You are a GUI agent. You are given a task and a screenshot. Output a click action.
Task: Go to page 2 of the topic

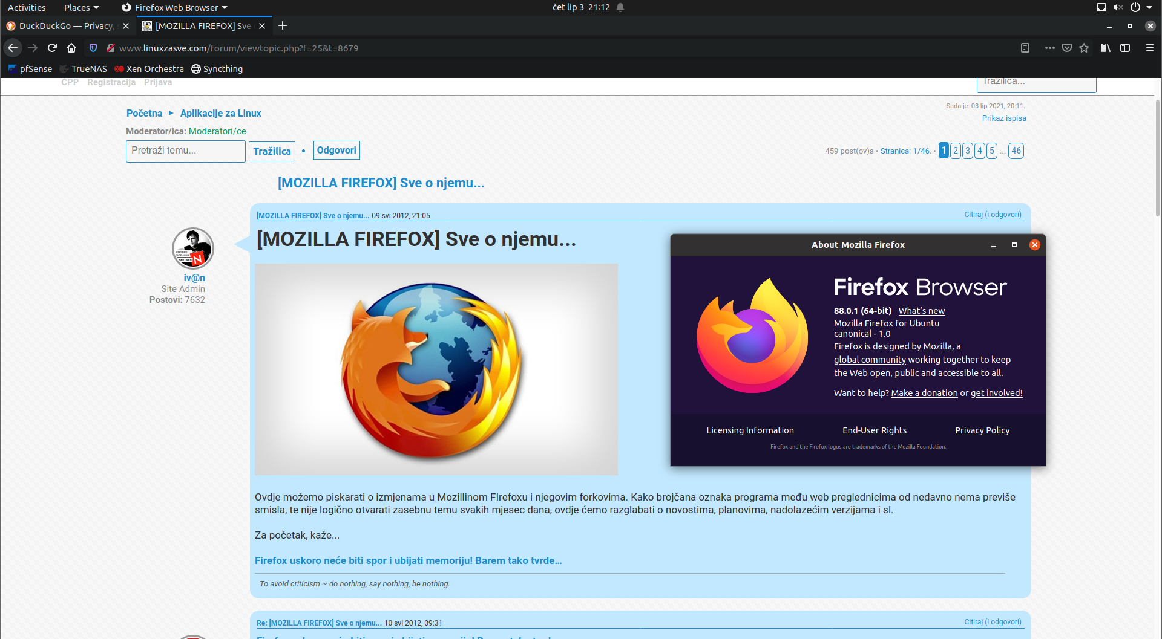(956, 151)
